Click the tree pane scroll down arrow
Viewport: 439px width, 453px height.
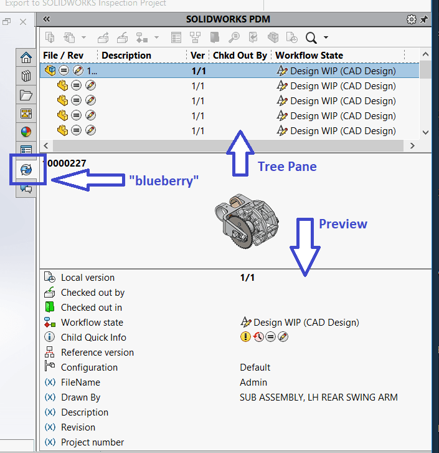point(425,132)
